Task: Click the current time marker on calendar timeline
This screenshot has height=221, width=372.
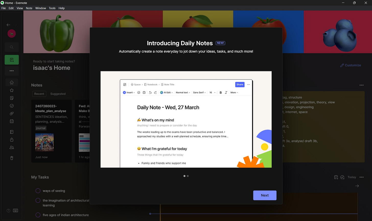Action: click(x=150, y=214)
